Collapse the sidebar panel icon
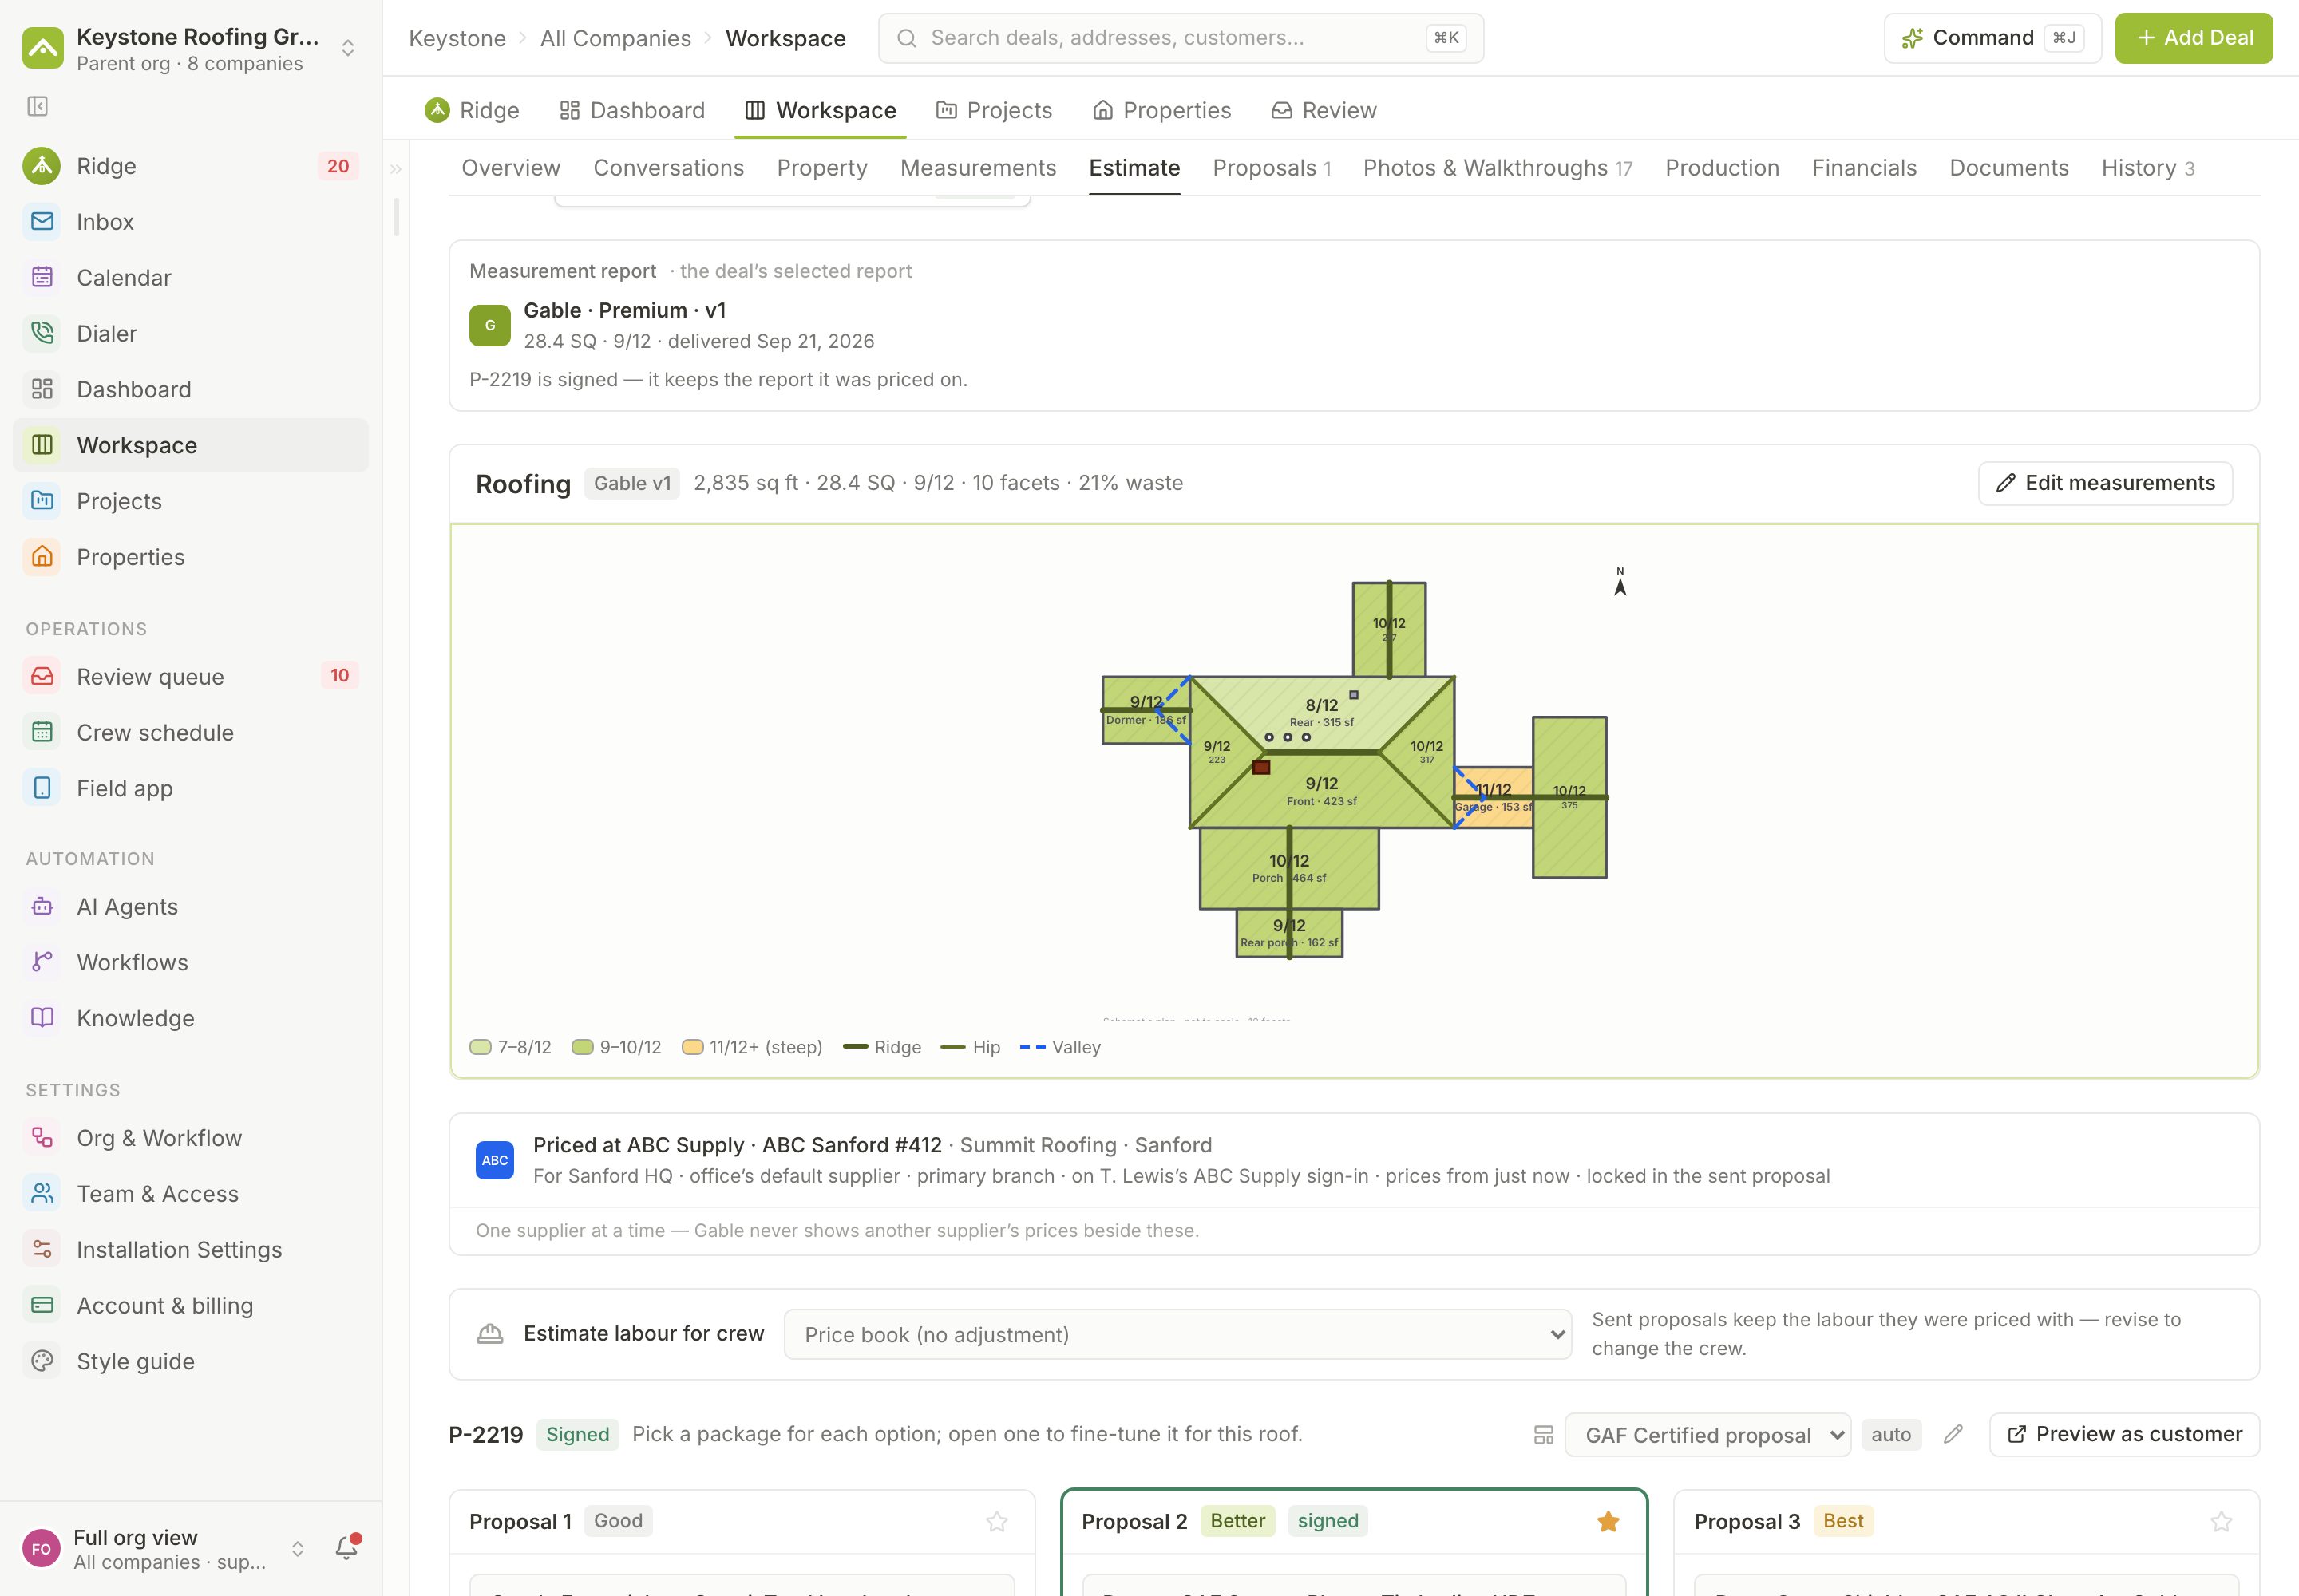This screenshot has width=2299, height=1596. point(38,106)
